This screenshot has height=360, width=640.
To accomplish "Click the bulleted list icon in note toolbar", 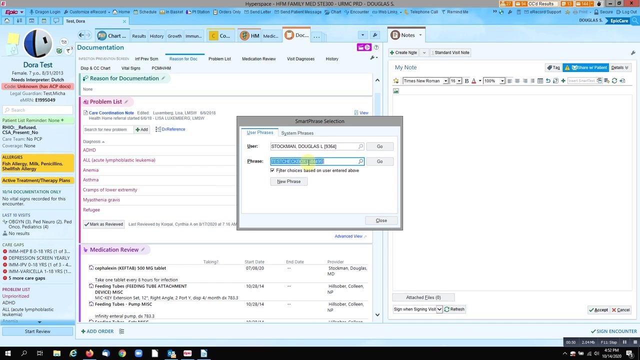I will (532, 81).
